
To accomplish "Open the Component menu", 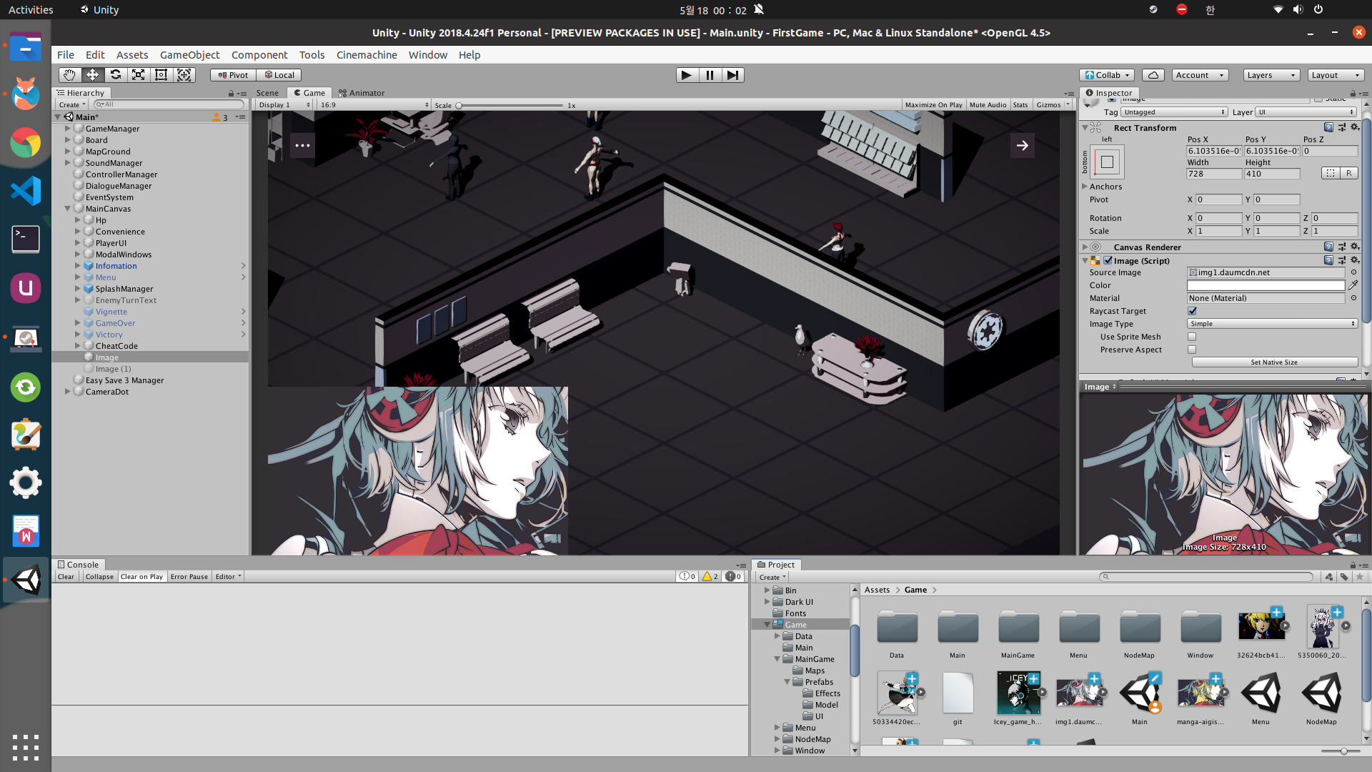I will click(259, 55).
